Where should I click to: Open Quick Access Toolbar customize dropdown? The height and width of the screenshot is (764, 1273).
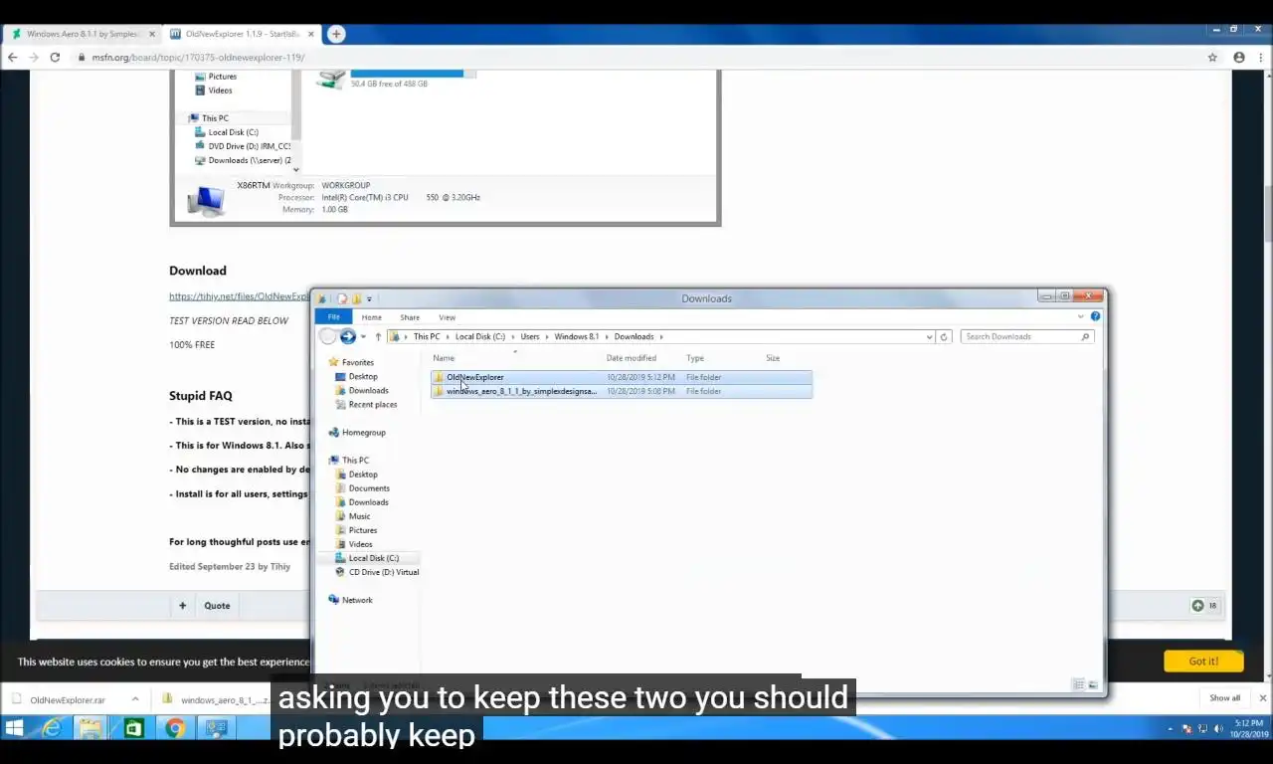point(369,298)
